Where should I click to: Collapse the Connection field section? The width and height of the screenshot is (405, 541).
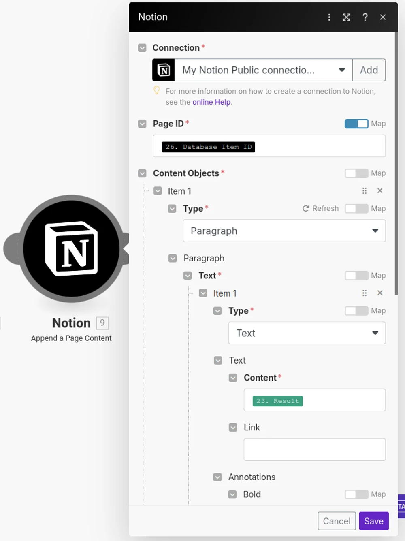click(142, 48)
